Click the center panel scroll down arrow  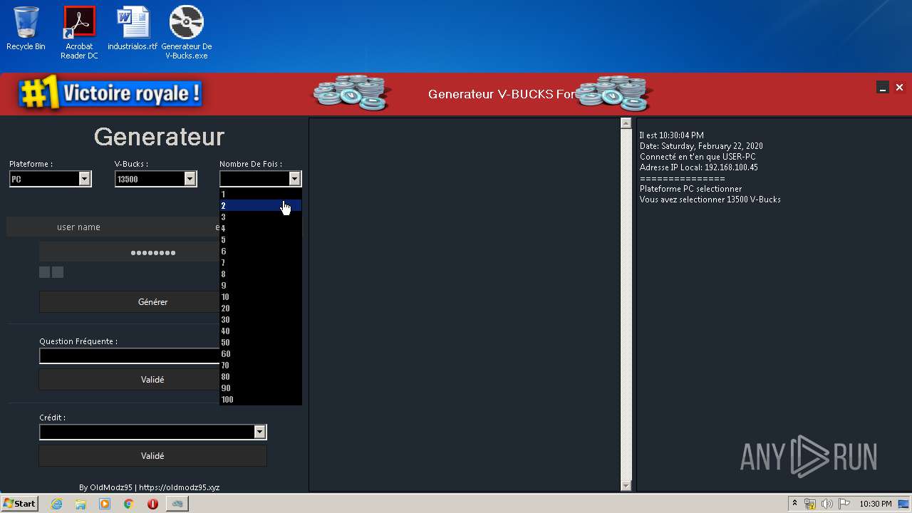(x=626, y=486)
